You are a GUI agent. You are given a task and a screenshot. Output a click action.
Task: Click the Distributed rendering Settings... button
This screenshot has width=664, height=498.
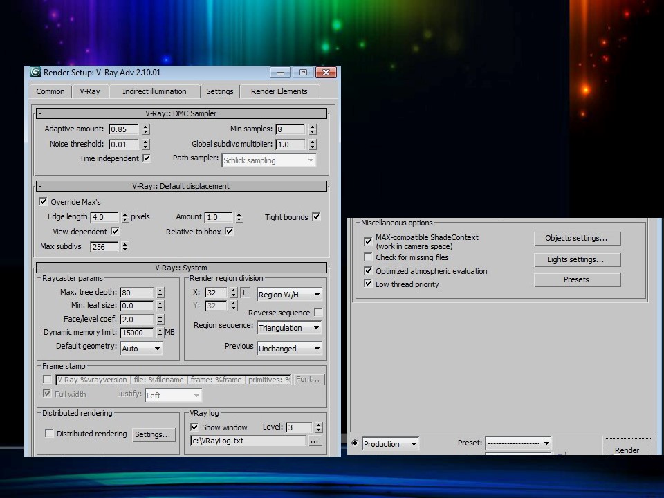tap(152, 434)
